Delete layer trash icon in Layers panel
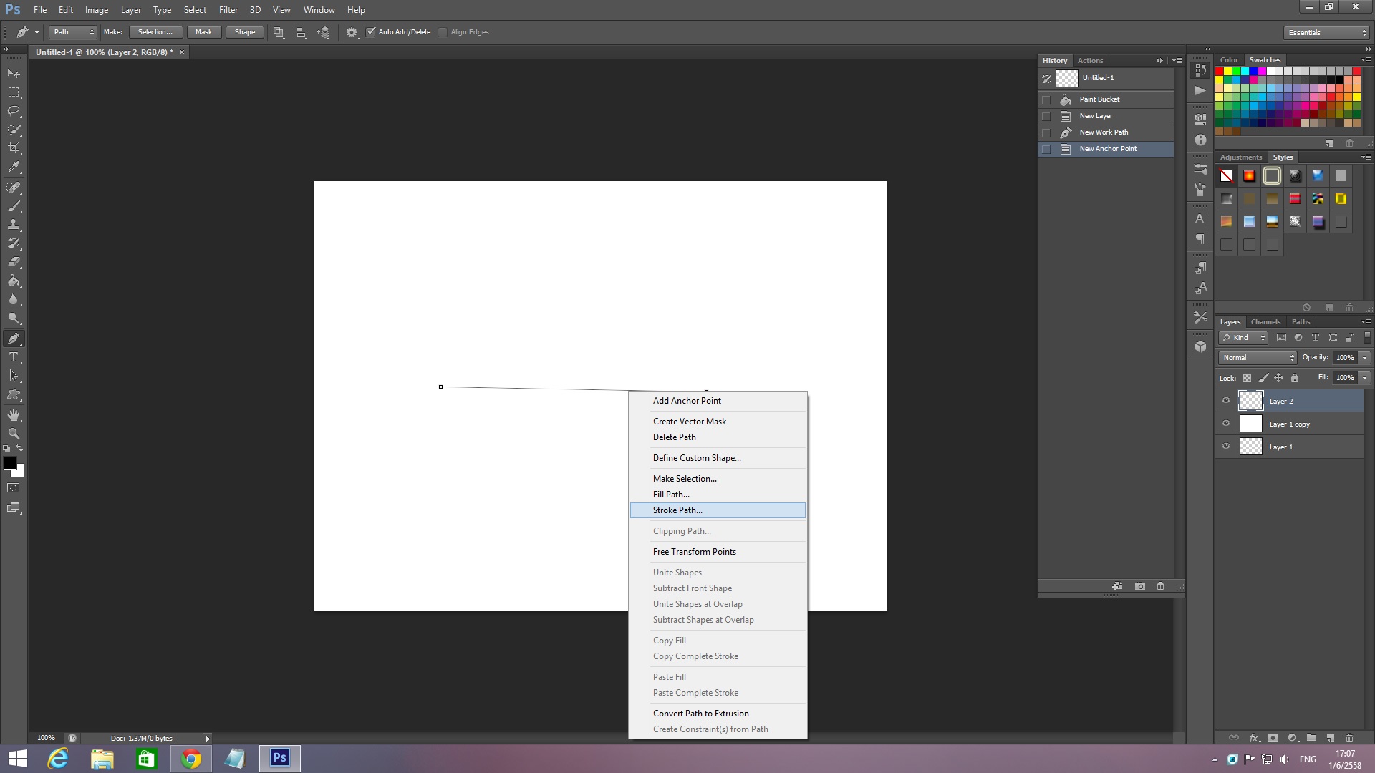The image size is (1375, 773). pos(1350,737)
